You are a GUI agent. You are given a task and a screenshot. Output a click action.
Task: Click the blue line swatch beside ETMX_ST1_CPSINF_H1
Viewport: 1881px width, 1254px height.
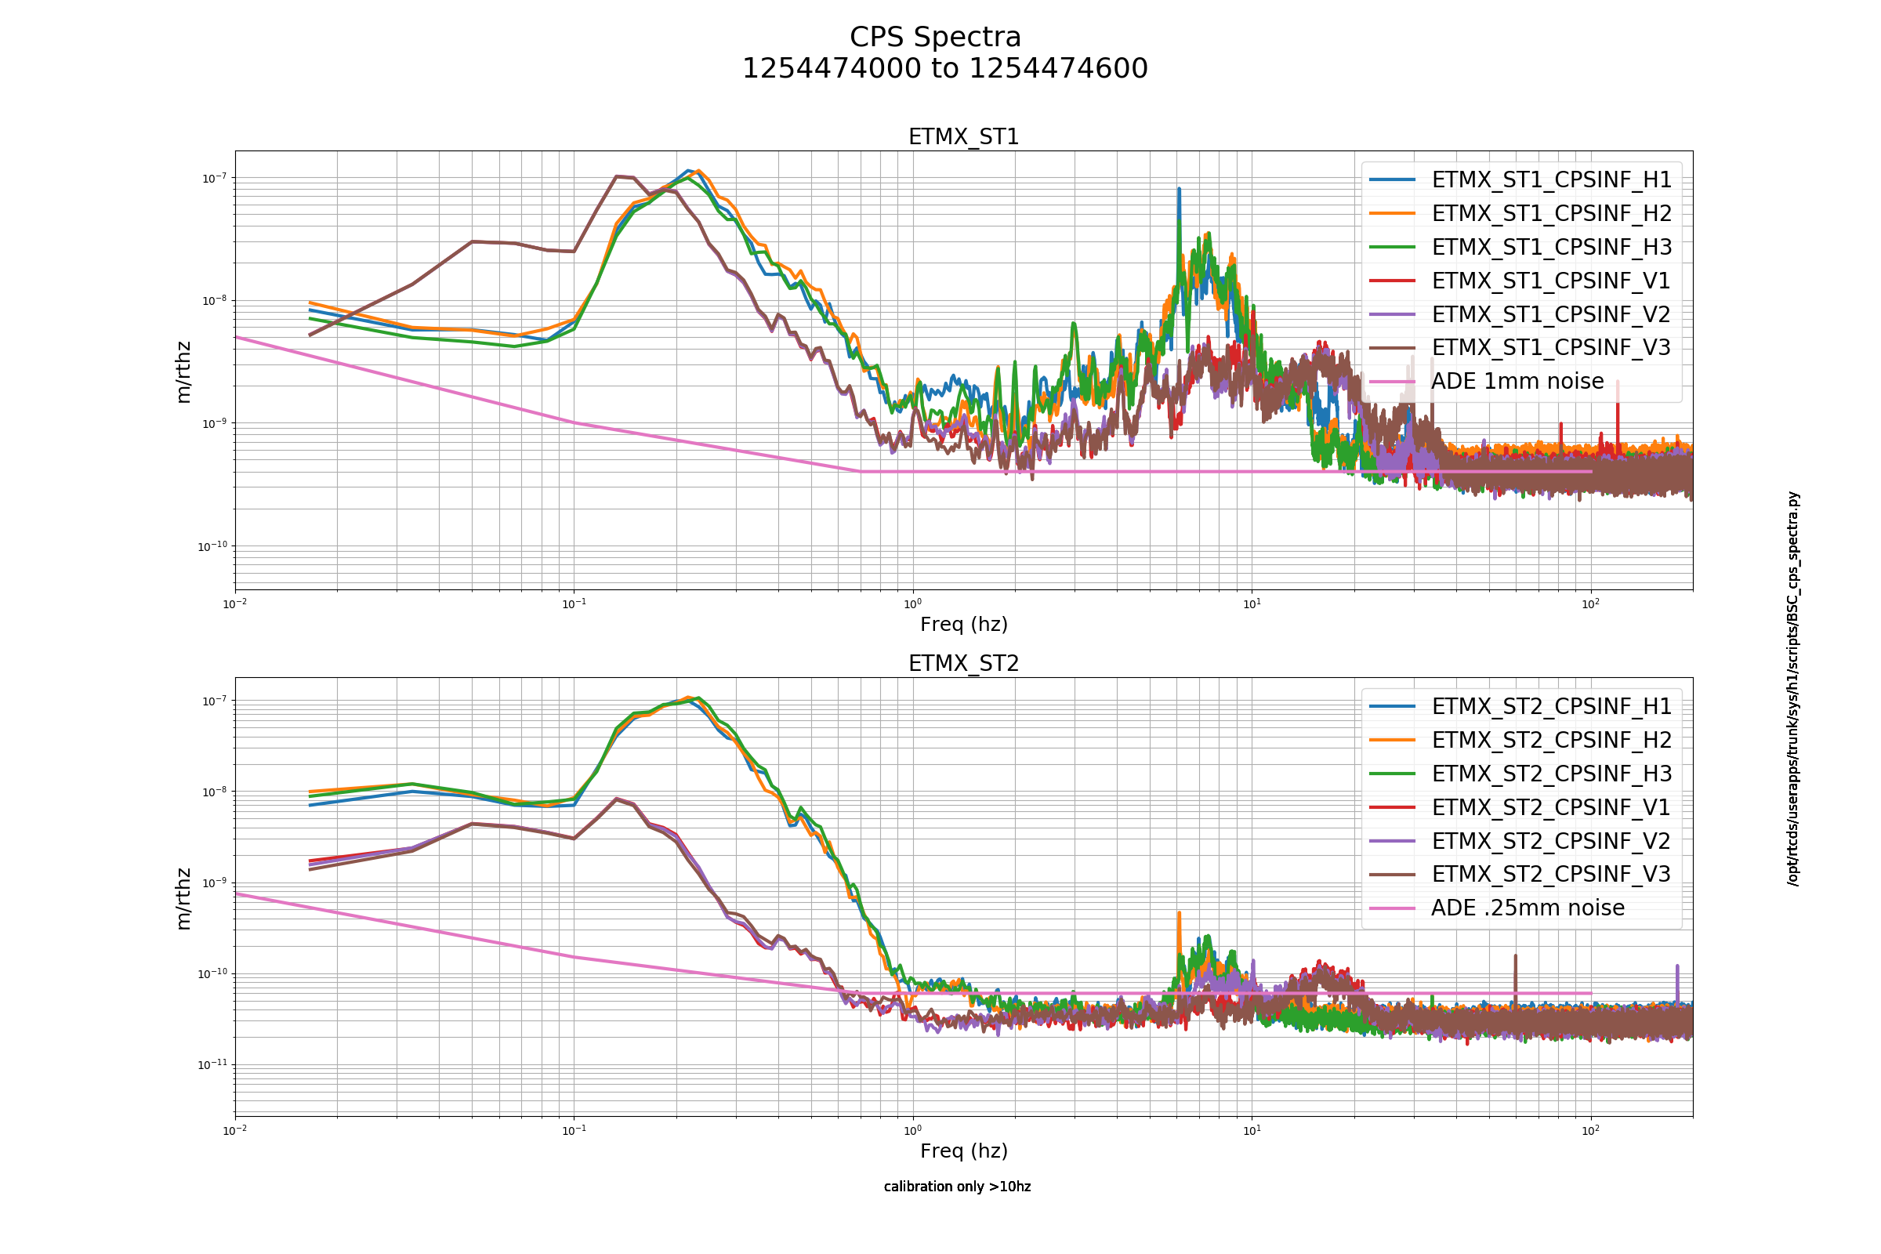tap(1393, 179)
